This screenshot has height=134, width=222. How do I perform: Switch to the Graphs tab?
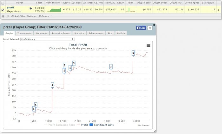click(x=9, y=33)
